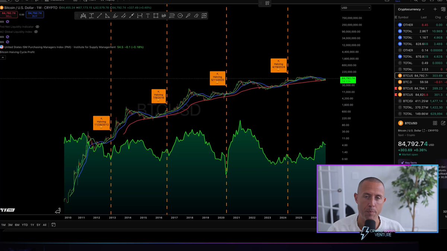Open the USD currency dropdown

pyautogui.click(x=356, y=8)
